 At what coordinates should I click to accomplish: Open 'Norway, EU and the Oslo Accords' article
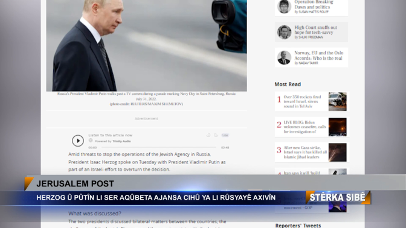point(319,55)
